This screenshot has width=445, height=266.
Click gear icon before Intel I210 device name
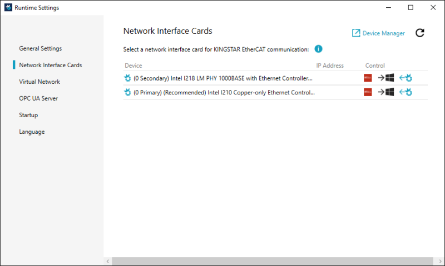tap(128, 92)
